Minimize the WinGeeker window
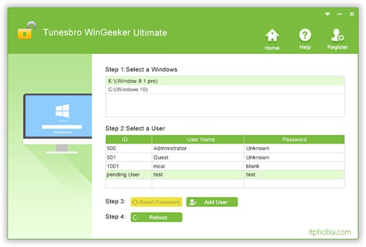This screenshot has height=247, width=366. 338,12
